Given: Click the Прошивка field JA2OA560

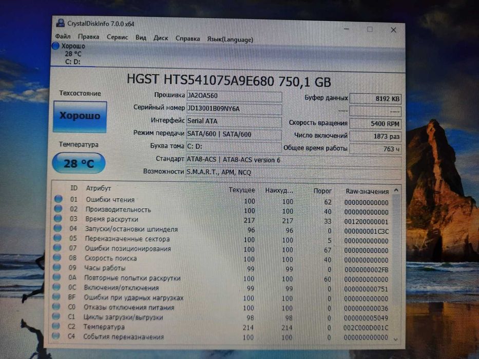Looking at the screenshot, I should pyautogui.click(x=234, y=96).
